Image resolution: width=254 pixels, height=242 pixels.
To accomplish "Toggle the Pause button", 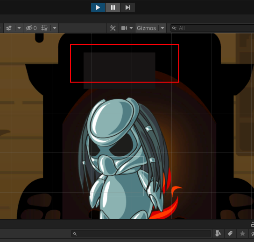I will 113,7.
